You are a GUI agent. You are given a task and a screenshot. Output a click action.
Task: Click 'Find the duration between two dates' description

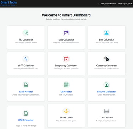tap(66, 43)
